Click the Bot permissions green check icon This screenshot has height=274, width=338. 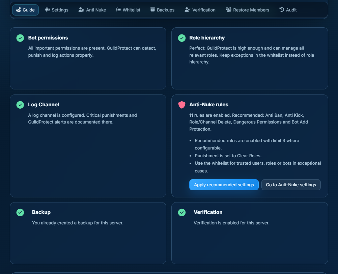(20, 38)
